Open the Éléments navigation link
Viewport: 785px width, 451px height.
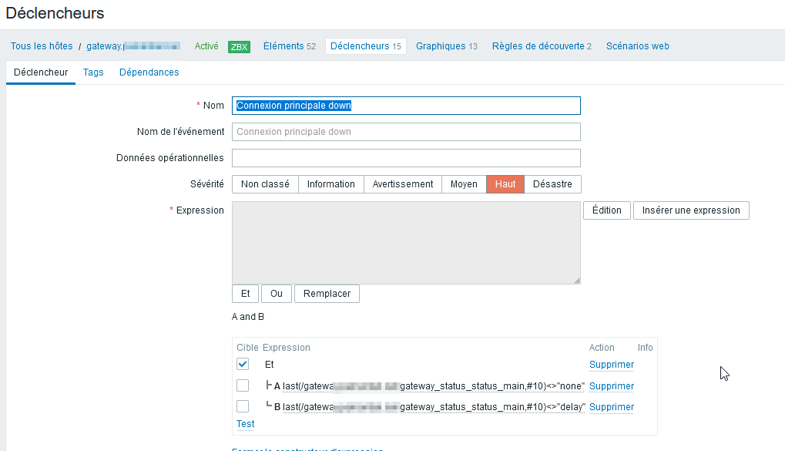click(283, 46)
